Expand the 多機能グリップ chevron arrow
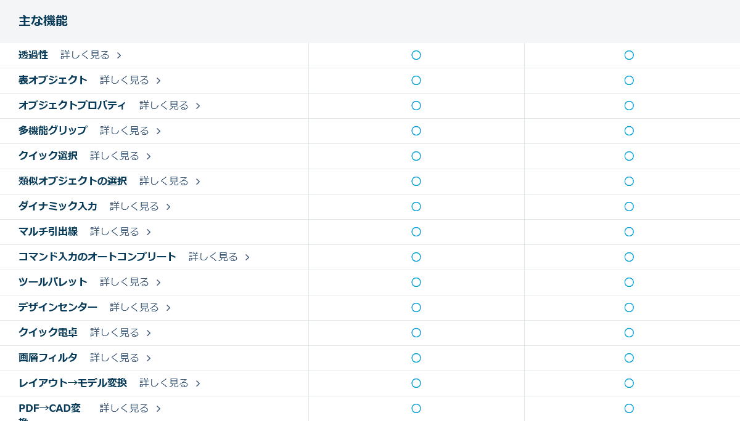The height and width of the screenshot is (421, 740). tap(158, 131)
